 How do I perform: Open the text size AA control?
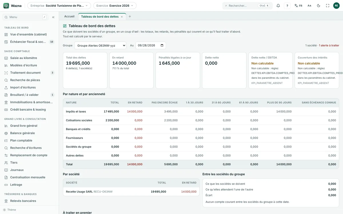pyautogui.click(x=309, y=6)
